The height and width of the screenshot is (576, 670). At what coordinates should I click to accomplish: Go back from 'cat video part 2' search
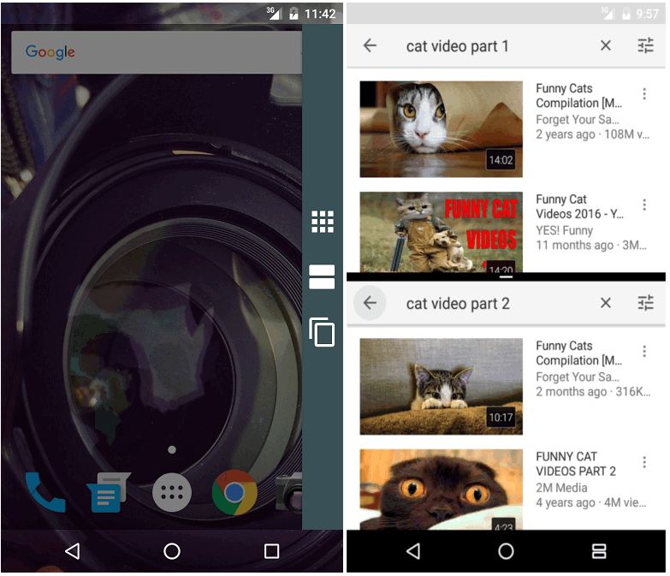370,303
